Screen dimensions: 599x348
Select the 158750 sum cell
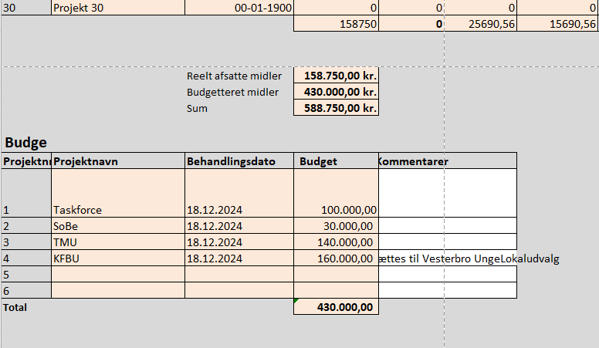(x=337, y=24)
